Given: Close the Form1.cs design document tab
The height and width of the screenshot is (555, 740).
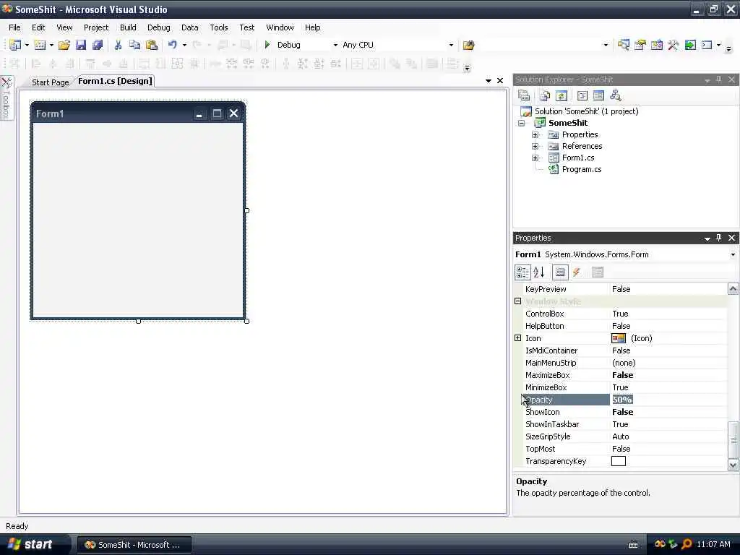Looking at the screenshot, I should click(500, 81).
